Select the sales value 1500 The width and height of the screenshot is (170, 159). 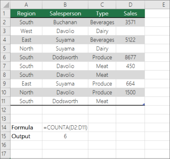(x=131, y=92)
